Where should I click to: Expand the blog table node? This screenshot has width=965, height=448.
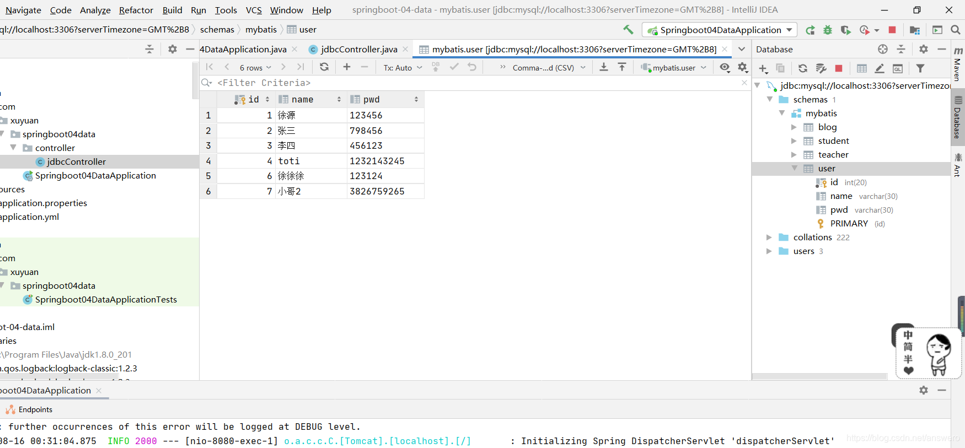click(794, 127)
